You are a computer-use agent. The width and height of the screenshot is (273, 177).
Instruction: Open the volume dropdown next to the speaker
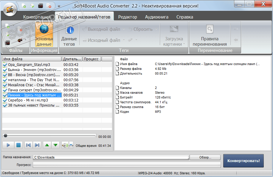(71, 145)
